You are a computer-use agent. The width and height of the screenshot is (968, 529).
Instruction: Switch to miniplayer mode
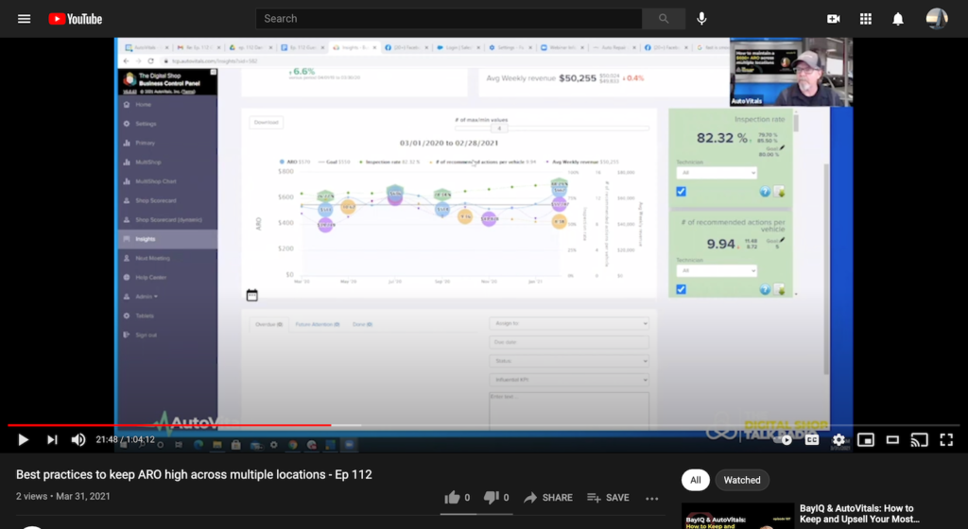(866, 439)
